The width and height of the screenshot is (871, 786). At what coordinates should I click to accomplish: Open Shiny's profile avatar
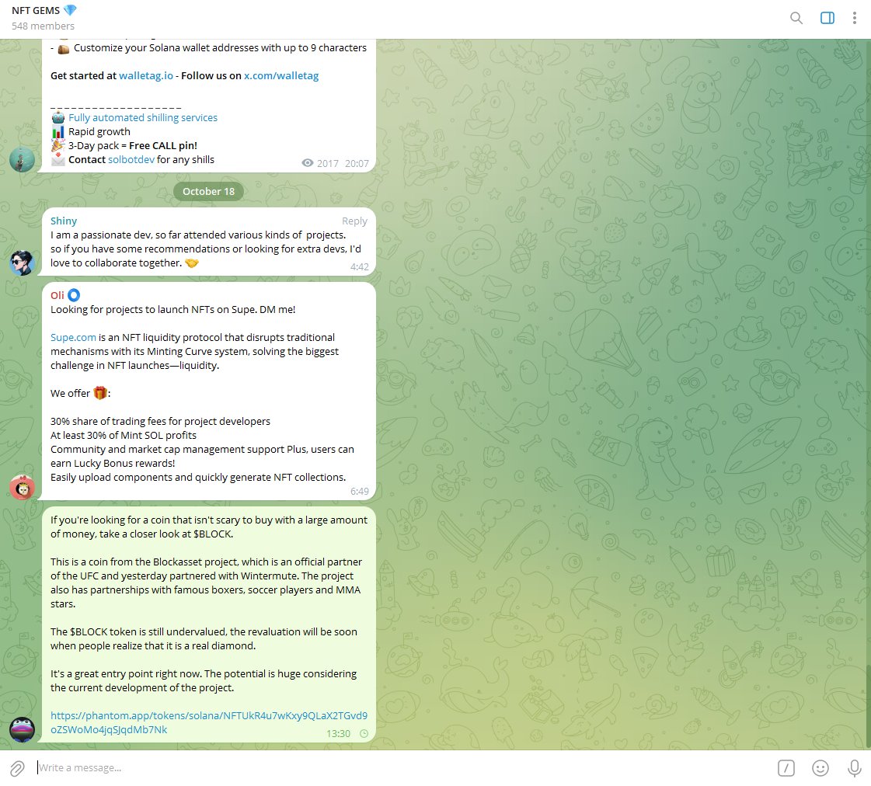tap(23, 263)
